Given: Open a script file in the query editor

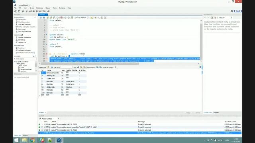Looking at the screenshot, I should click(x=41, y=17).
